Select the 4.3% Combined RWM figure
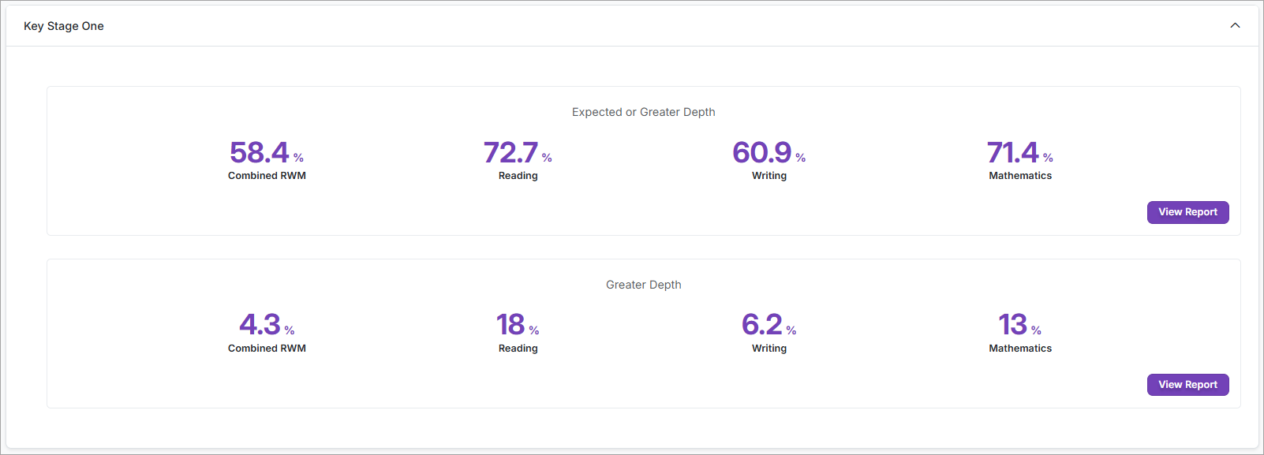This screenshot has width=1264, height=455. (x=260, y=325)
